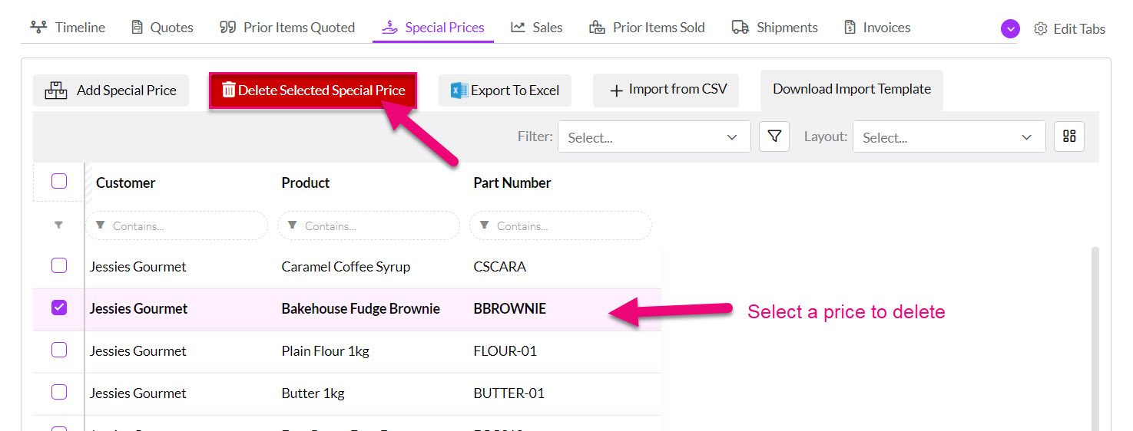This screenshot has height=431, width=1133.
Task: Check the Caramel Coffee Syrup row checkbox
Action: (x=59, y=265)
